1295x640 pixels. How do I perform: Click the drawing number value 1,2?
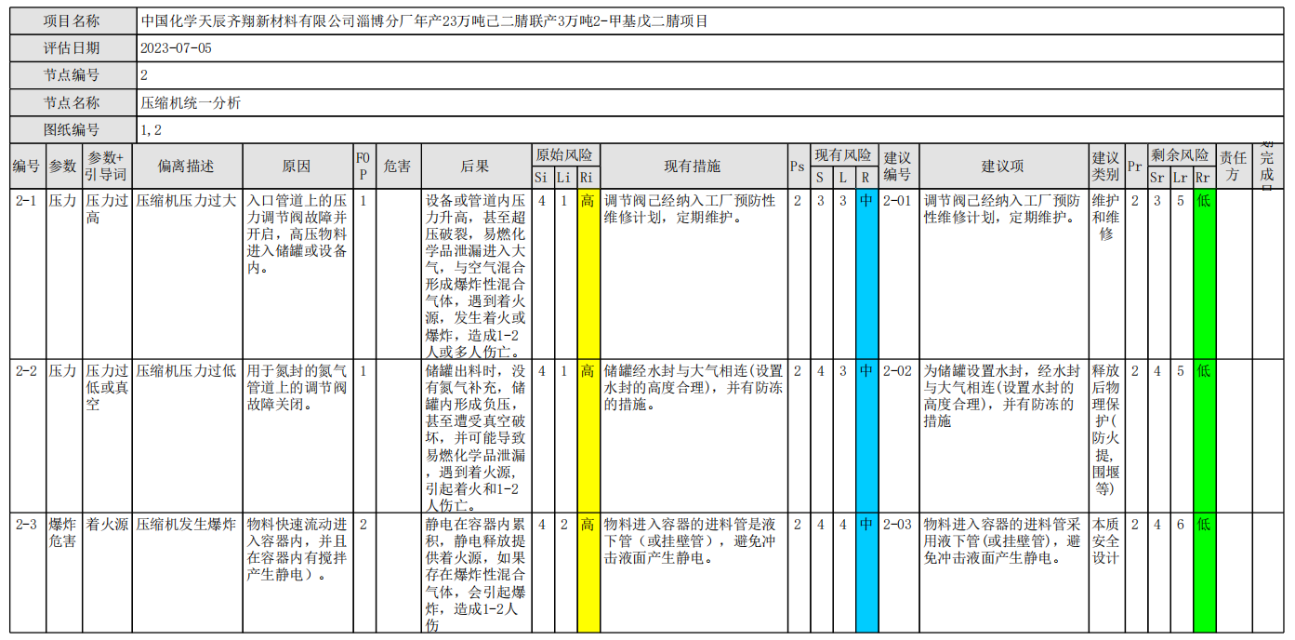[x=151, y=130]
